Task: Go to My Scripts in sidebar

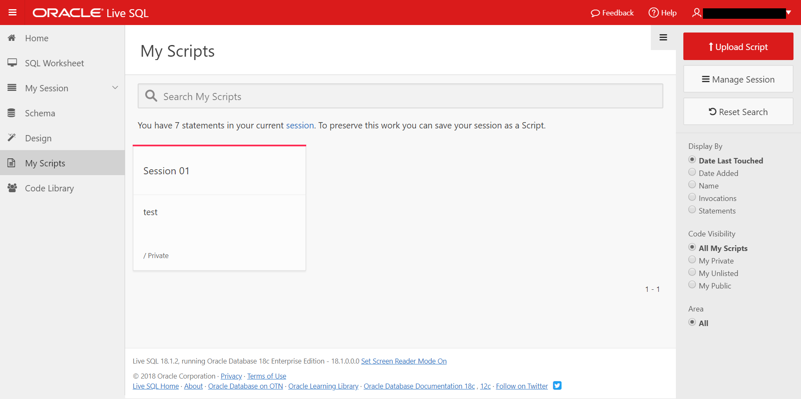Action: tap(45, 163)
